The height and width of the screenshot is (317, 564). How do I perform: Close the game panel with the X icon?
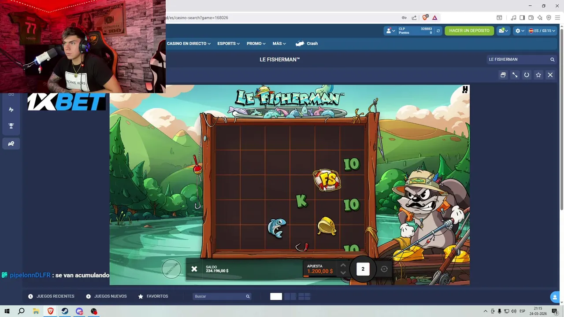(x=550, y=75)
